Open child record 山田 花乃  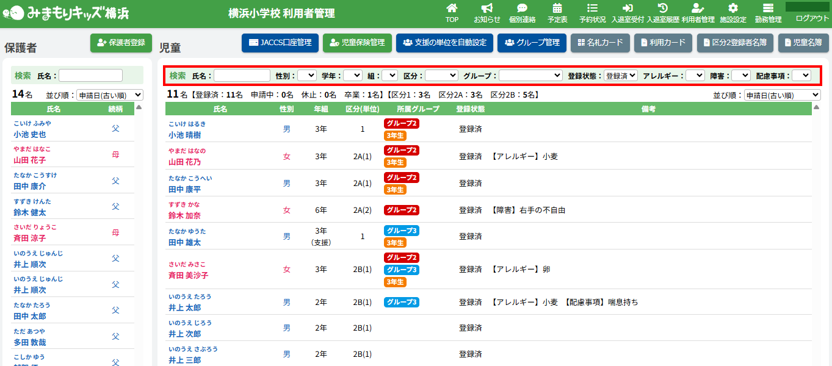(184, 162)
